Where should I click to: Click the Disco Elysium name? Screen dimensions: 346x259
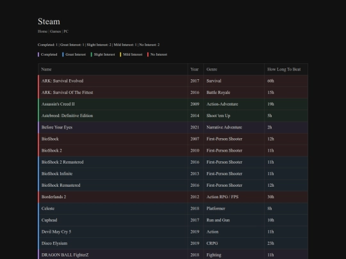point(54,244)
